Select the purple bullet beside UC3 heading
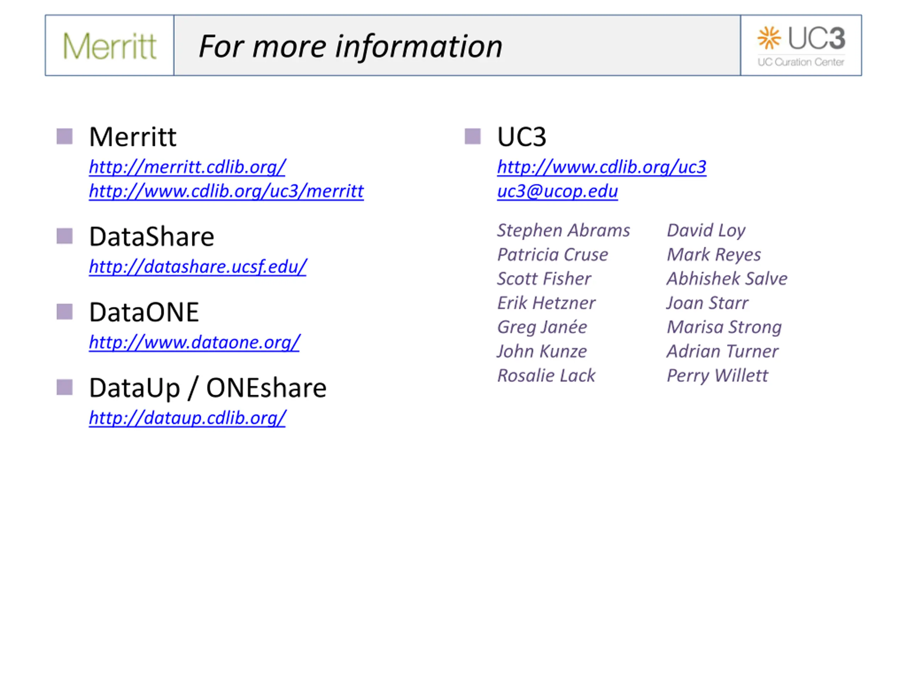The width and height of the screenshot is (907, 680). (x=473, y=136)
